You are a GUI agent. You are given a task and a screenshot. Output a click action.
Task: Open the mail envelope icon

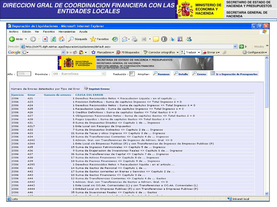pos(124,39)
